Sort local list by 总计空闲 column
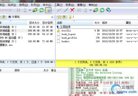This screenshot has height=96, width=138. [x=47, y=23]
